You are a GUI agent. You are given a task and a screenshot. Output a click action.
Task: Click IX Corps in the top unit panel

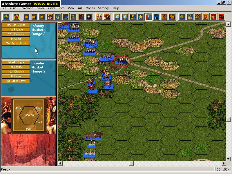[16, 39]
